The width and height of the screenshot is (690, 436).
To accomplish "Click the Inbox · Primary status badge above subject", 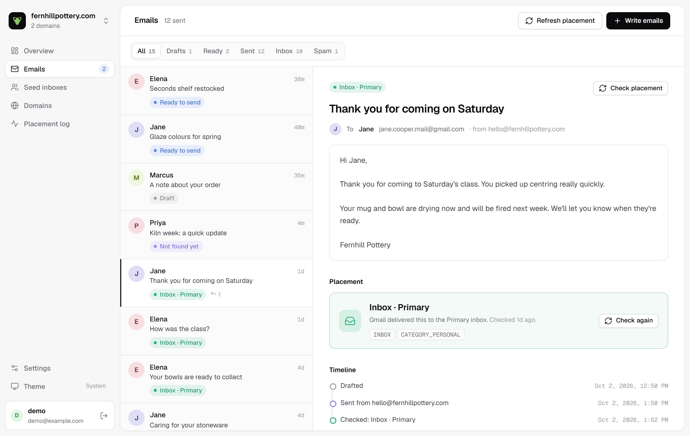I will pyautogui.click(x=357, y=87).
